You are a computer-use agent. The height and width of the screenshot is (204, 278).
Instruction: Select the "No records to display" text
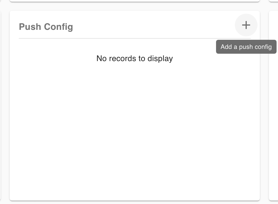(x=134, y=59)
